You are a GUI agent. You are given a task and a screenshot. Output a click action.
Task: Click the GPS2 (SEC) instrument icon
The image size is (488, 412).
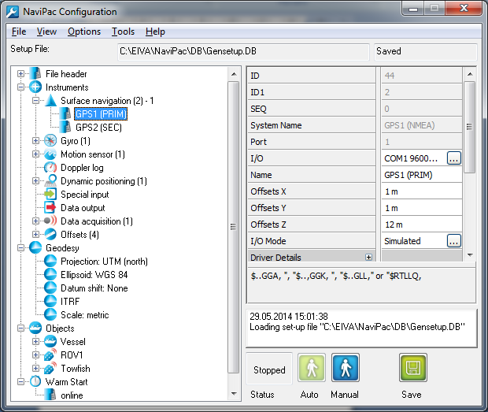[x=65, y=128]
